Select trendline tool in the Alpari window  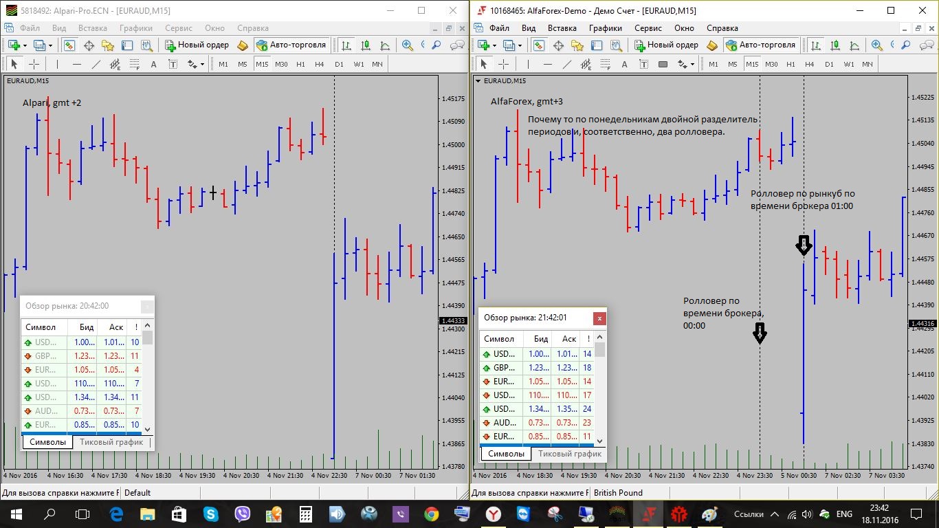(96, 64)
